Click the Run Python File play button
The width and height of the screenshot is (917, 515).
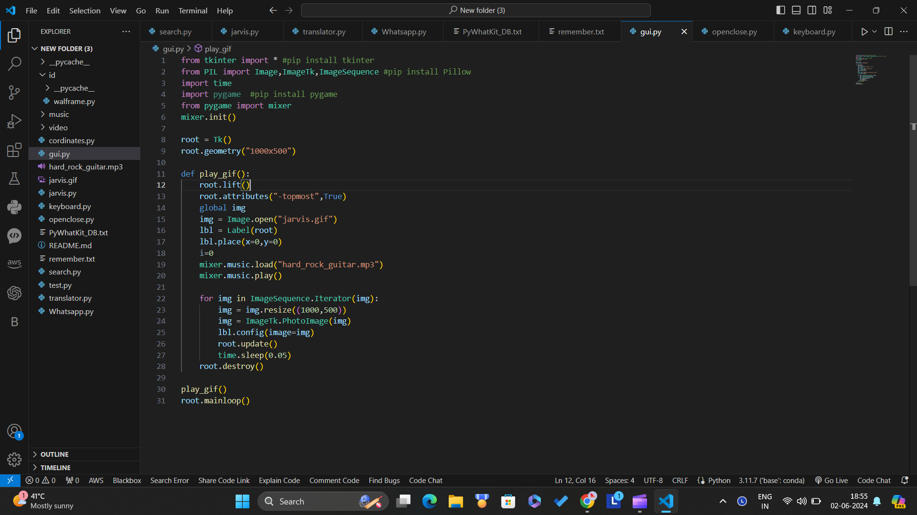click(x=864, y=32)
